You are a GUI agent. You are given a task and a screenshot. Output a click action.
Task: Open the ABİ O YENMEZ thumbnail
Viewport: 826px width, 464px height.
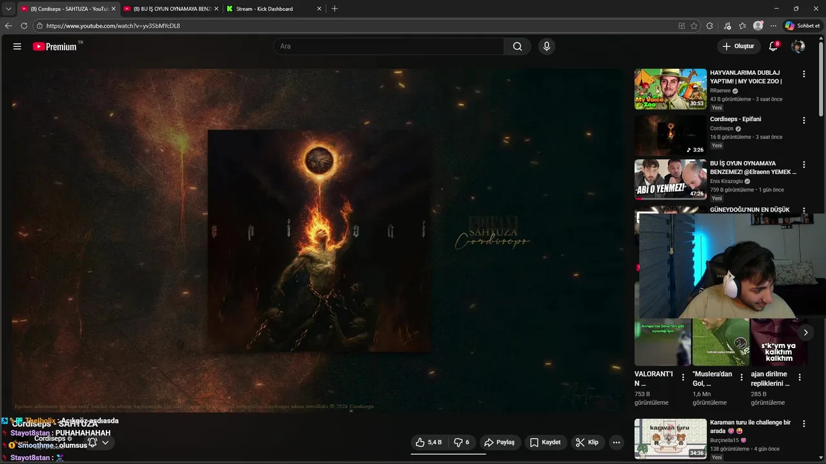[670, 180]
